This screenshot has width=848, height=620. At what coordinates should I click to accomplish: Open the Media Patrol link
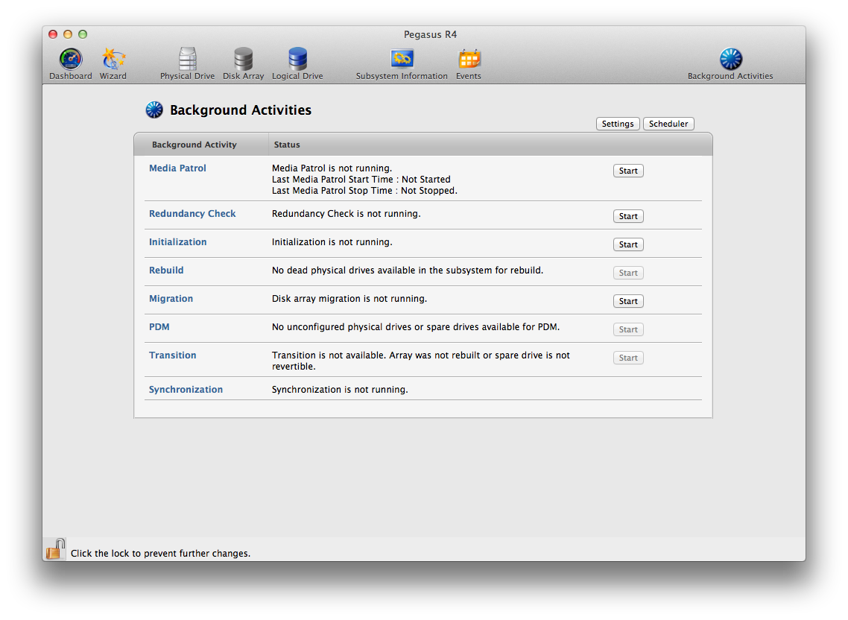click(x=177, y=168)
